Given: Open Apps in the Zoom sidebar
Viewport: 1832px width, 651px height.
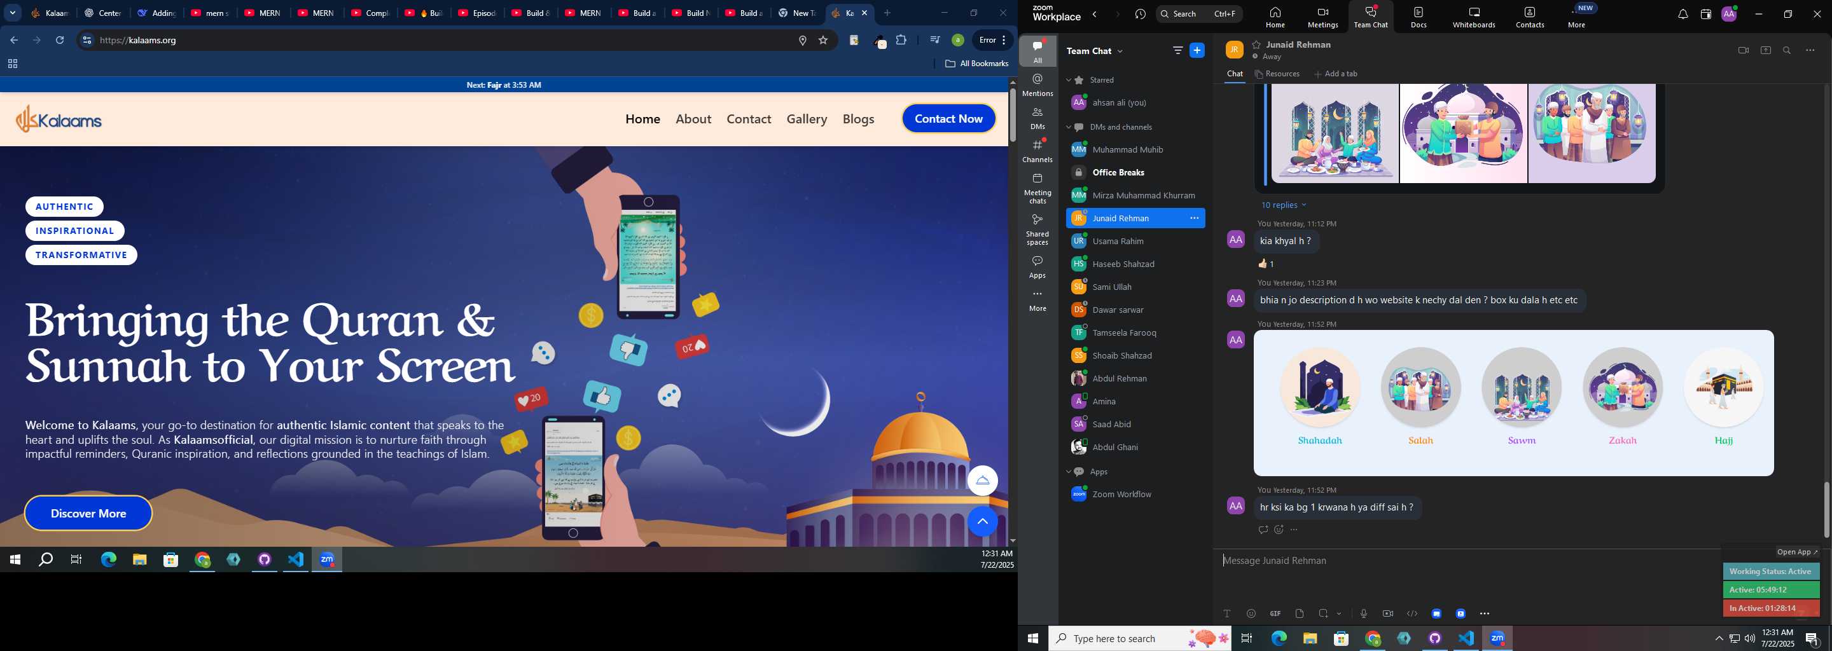Looking at the screenshot, I should 1037,266.
